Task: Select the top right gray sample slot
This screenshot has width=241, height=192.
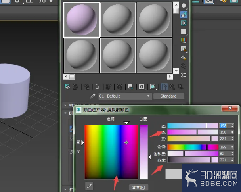Action: [x=154, y=20]
